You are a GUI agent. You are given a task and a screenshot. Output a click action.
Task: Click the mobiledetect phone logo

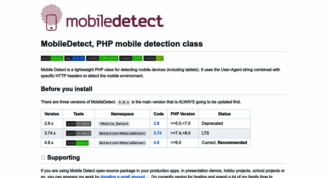[51, 18]
